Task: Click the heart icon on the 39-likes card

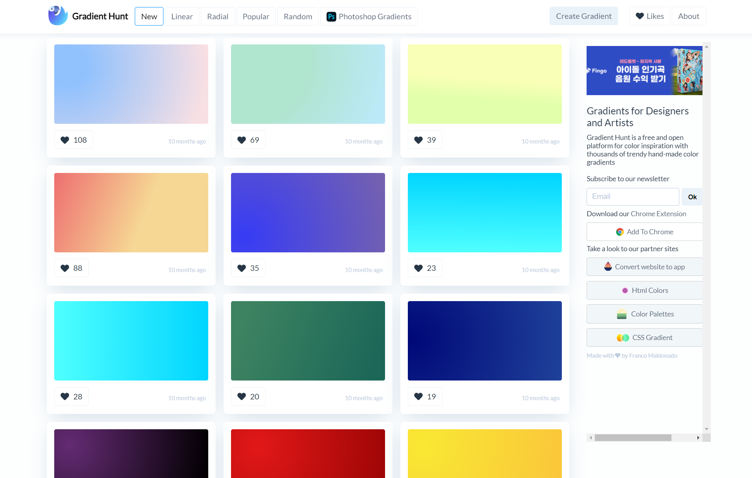Action: 418,140
